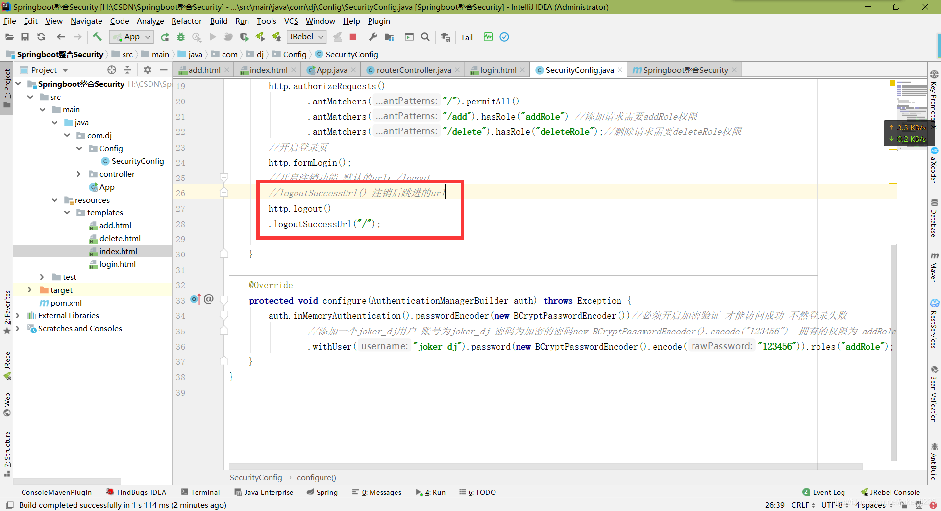
Task: Open the Event Log
Action: click(x=824, y=492)
